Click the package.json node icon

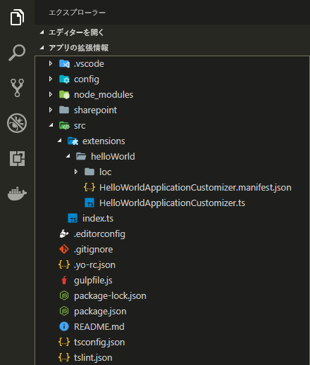point(64,311)
